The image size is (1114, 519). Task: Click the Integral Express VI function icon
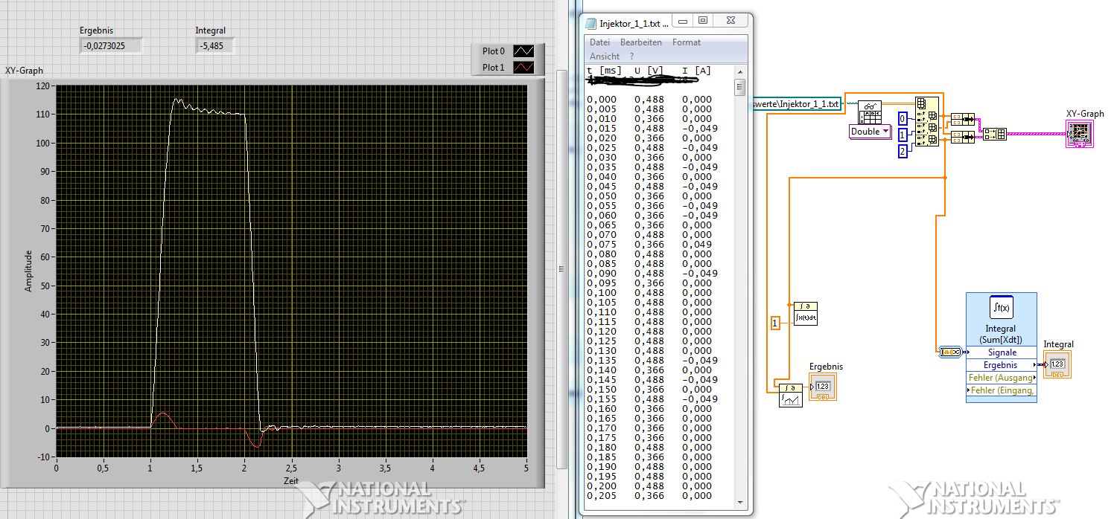pos(1000,307)
